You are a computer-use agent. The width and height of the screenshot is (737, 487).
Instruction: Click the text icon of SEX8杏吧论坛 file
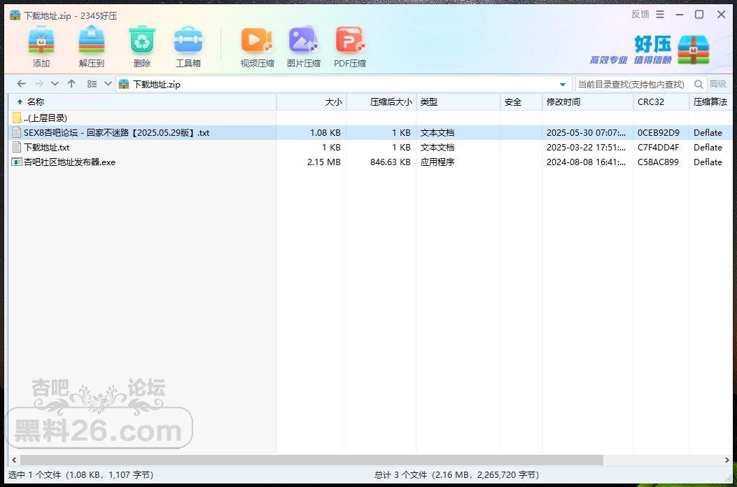tap(17, 132)
